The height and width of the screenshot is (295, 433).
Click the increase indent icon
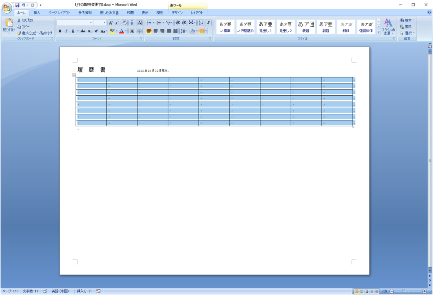click(x=184, y=23)
